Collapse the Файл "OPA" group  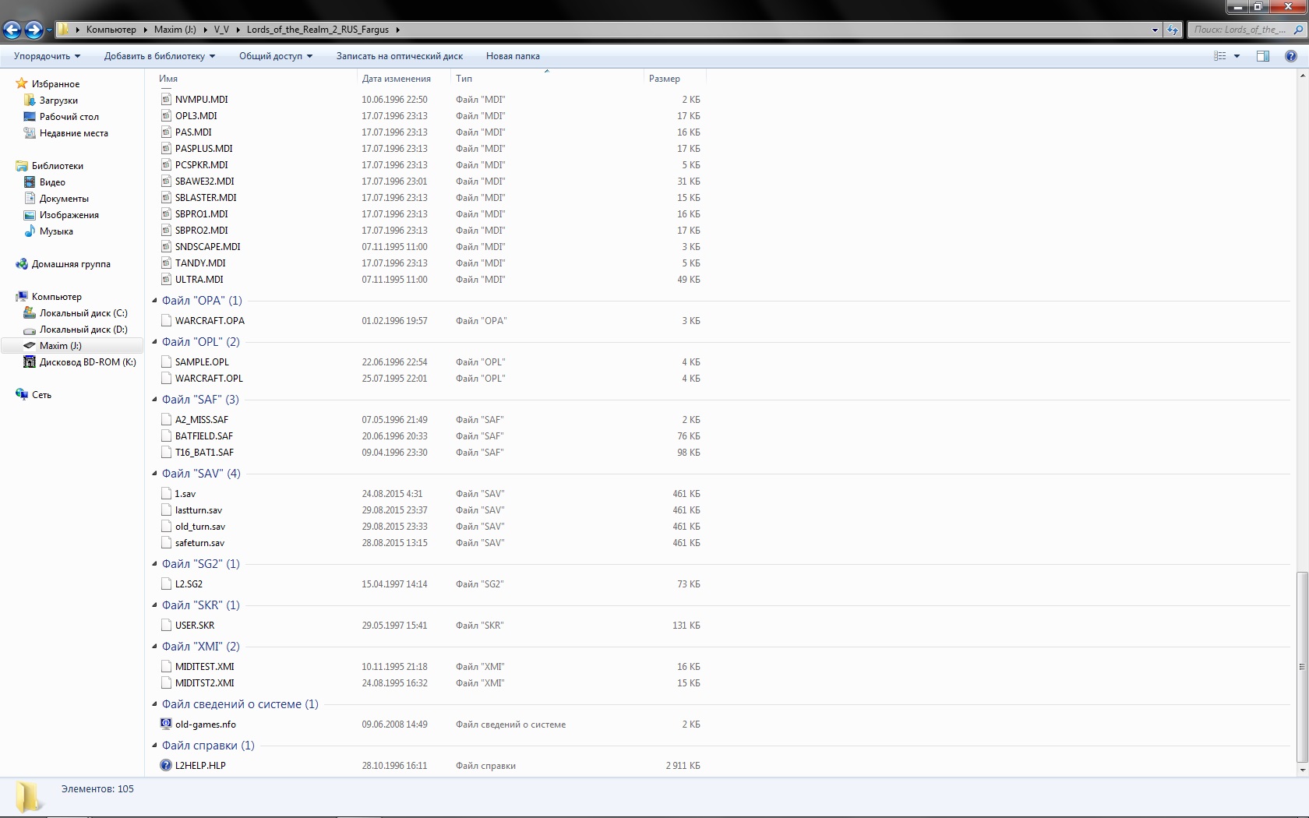click(x=154, y=300)
